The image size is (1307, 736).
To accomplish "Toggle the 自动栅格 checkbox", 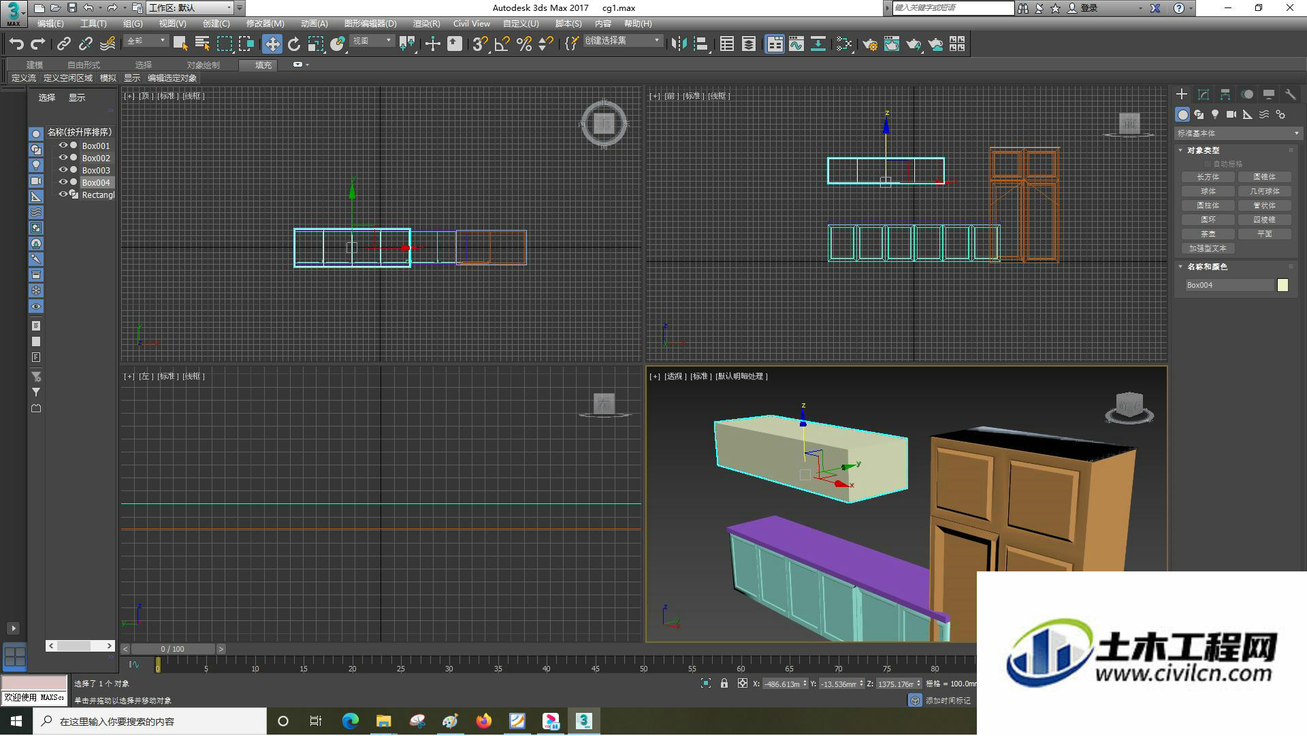I will tap(1208, 164).
